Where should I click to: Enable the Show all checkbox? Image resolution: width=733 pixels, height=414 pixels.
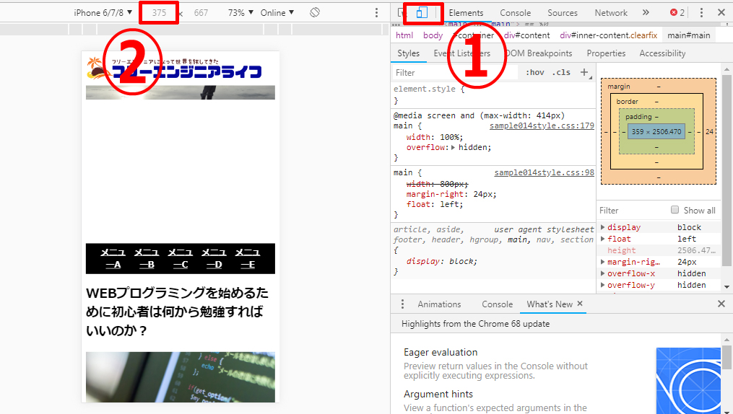coord(675,210)
